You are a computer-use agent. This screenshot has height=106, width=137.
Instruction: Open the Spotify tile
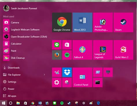click(67, 55)
